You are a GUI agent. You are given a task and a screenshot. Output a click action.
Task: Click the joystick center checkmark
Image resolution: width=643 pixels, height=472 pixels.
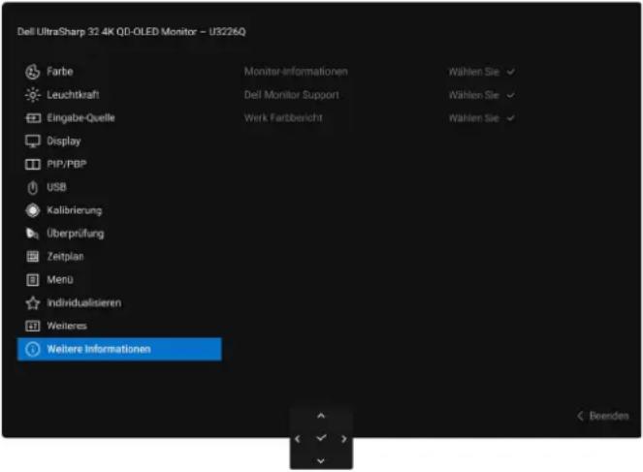point(321,438)
